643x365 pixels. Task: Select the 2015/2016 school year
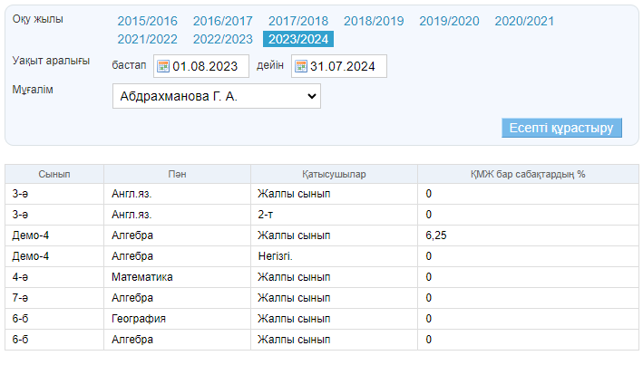pos(147,21)
